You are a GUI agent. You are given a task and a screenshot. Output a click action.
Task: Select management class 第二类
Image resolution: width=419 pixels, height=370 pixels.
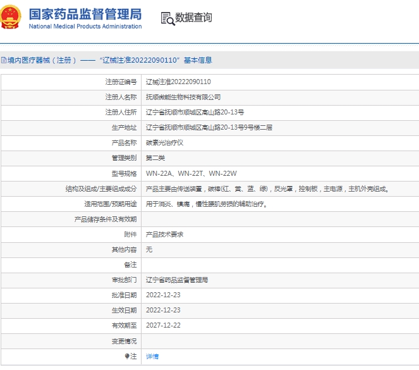click(x=155, y=158)
